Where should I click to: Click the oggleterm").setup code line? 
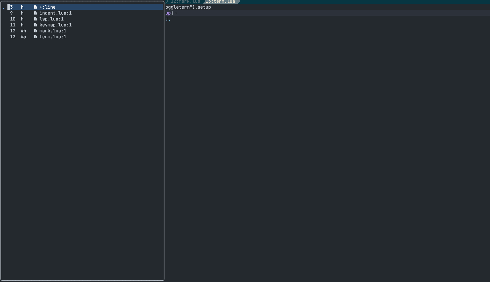click(187, 7)
